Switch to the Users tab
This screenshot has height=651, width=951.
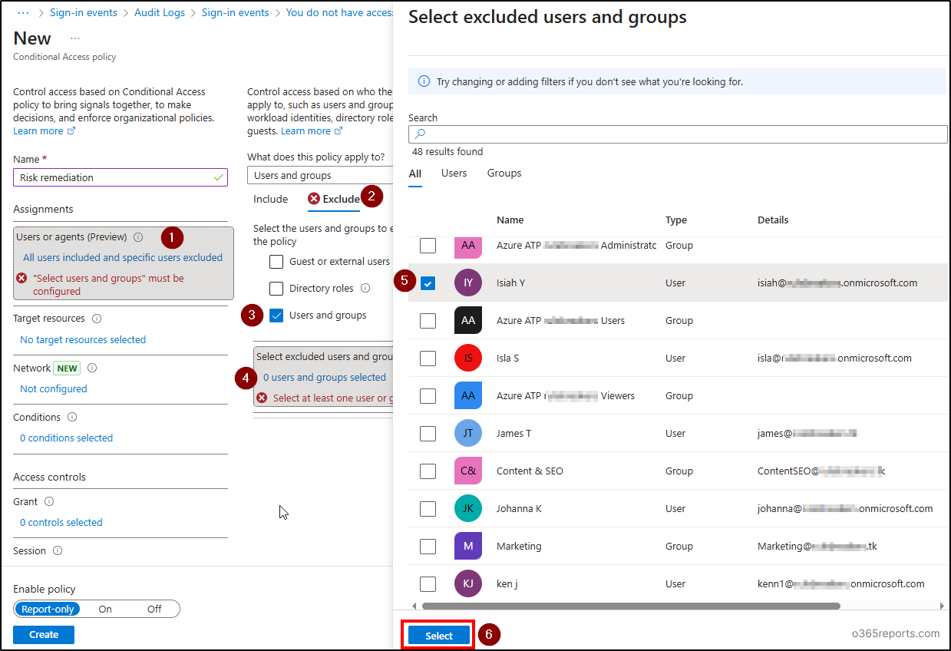(454, 173)
